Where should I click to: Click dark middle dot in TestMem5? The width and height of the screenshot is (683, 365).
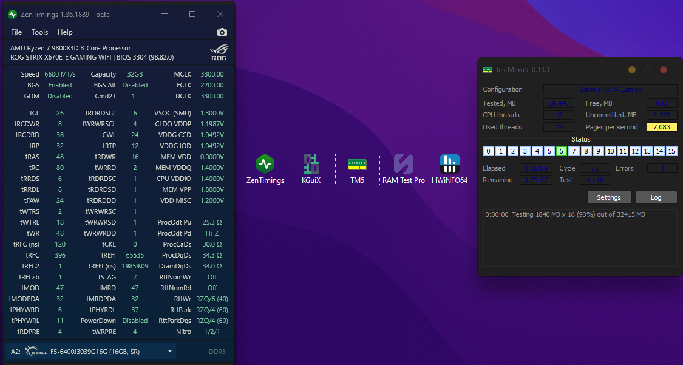coord(648,70)
